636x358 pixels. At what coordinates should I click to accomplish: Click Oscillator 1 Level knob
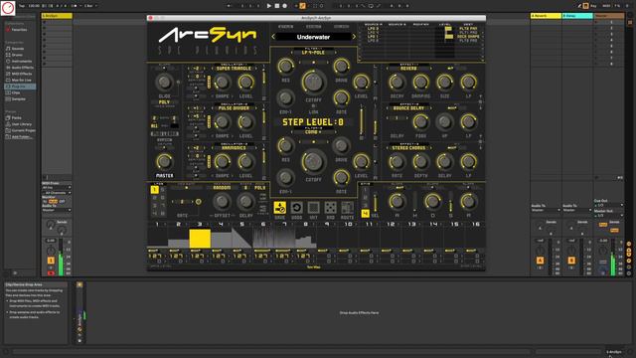pyautogui.click(x=245, y=82)
